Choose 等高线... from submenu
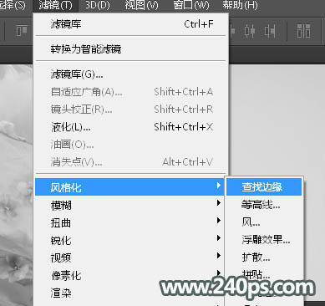Image resolution: width=325 pixels, height=306 pixels. coord(264,205)
